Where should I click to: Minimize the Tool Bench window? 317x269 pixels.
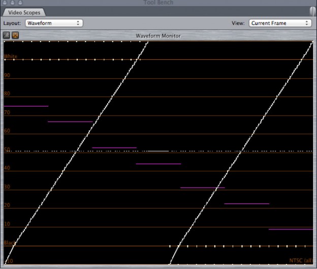click(x=13, y=2)
